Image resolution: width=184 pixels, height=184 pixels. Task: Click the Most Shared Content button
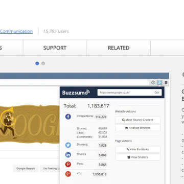point(137,120)
